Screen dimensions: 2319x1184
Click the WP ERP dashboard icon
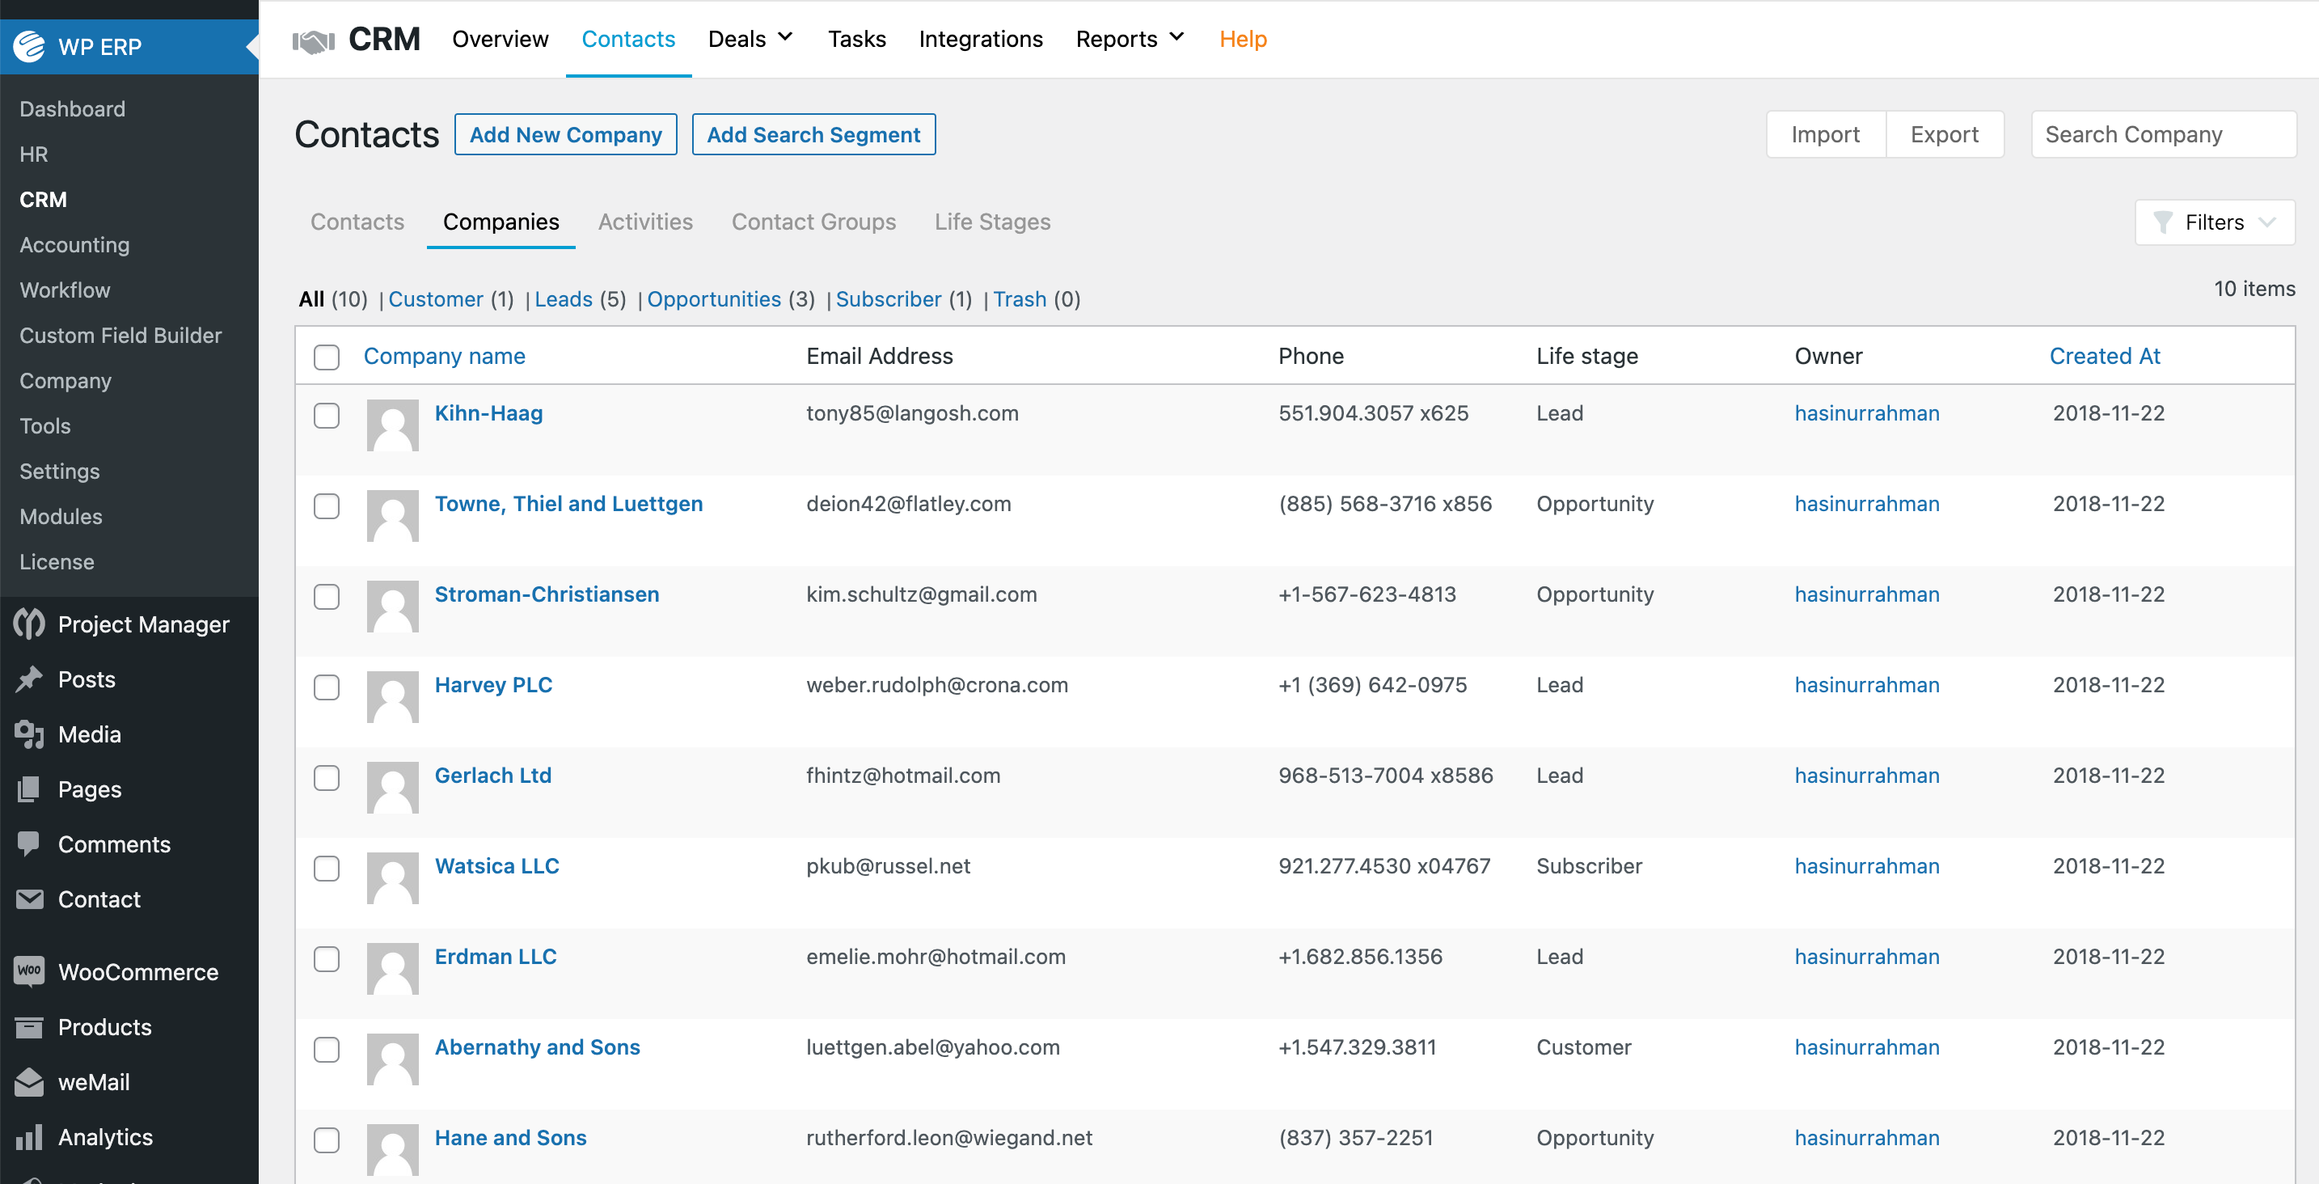[x=28, y=45]
